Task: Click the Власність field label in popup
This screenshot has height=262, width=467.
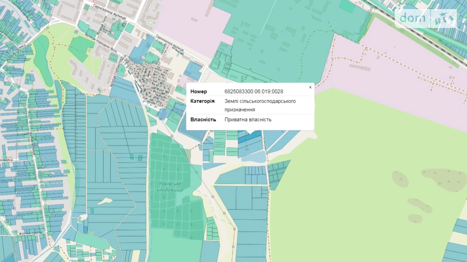Action: click(203, 120)
